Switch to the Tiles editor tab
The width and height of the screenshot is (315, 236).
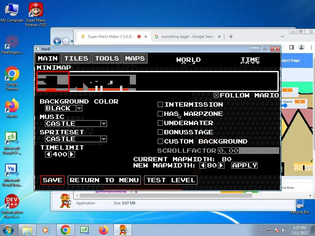[76, 58]
